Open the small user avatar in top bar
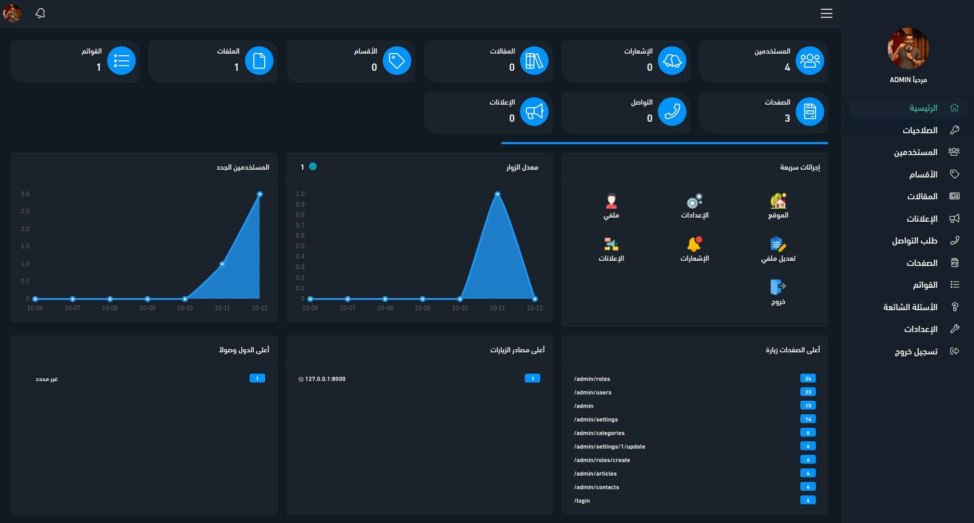 pyautogui.click(x=12, y=13)
